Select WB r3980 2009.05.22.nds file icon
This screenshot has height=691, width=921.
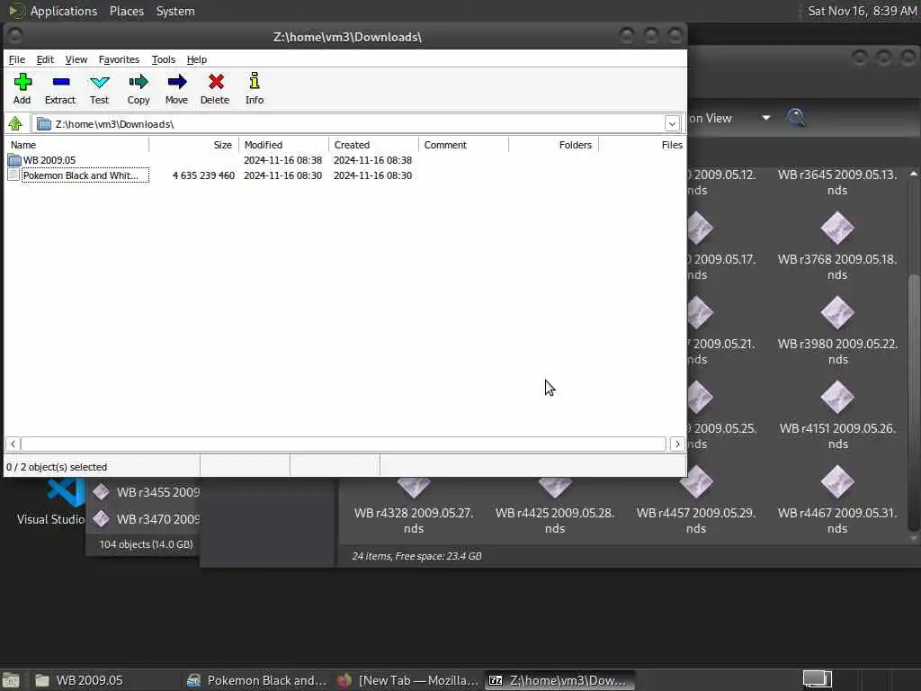coord(837,312)
